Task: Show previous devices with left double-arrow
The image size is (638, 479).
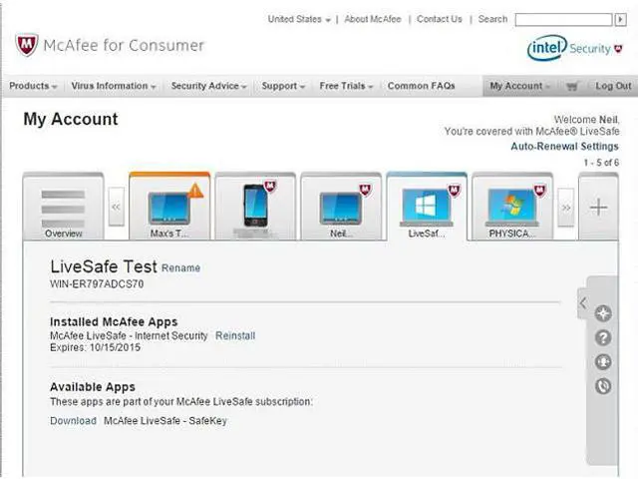Action: click(x=117, y=207)
